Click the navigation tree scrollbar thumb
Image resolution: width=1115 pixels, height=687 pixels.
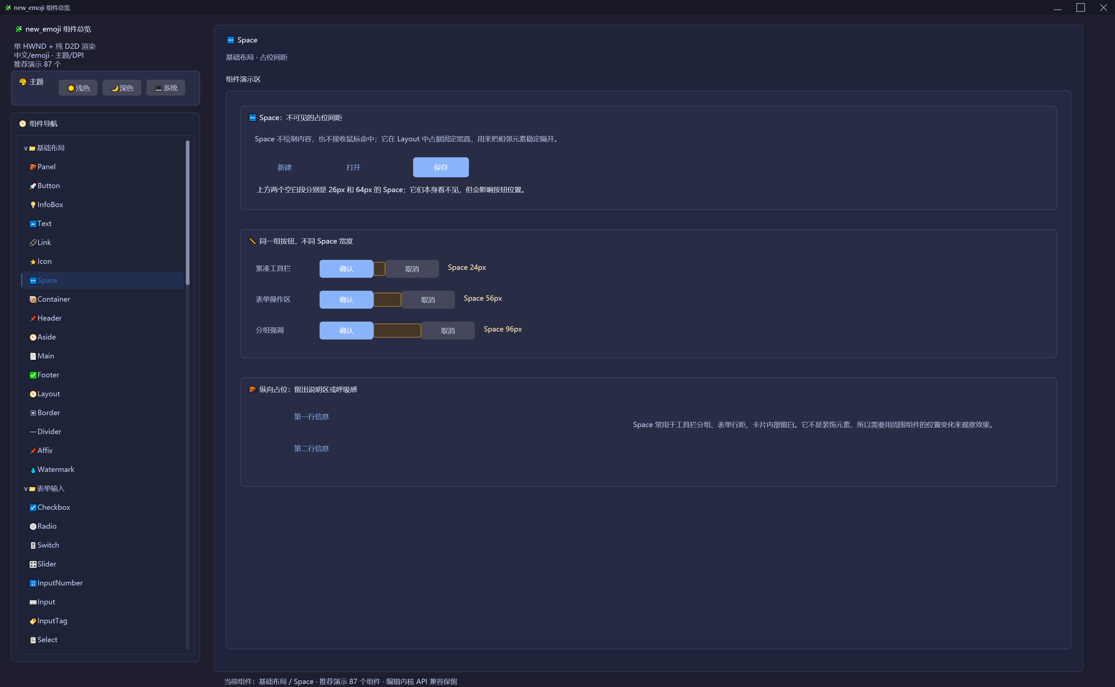tap(187, 213)
